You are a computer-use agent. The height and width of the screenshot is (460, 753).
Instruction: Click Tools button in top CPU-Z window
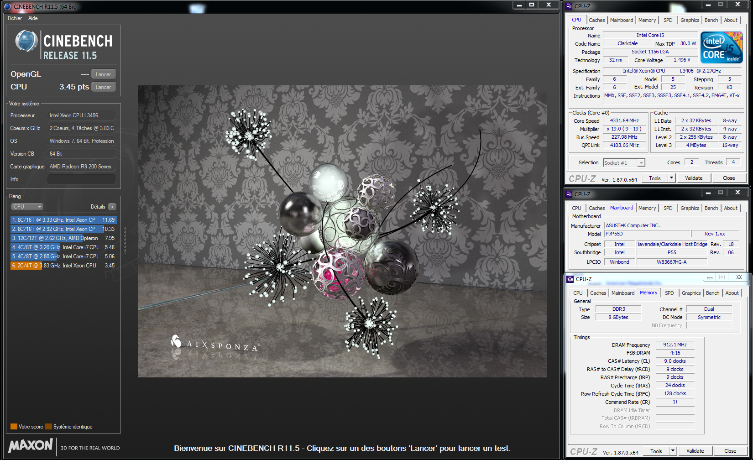click(x=655, y=178)
